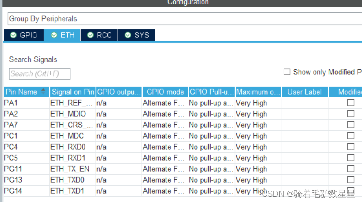
Task: Click the Search Signals input field
Action: [x=40, y=74]
